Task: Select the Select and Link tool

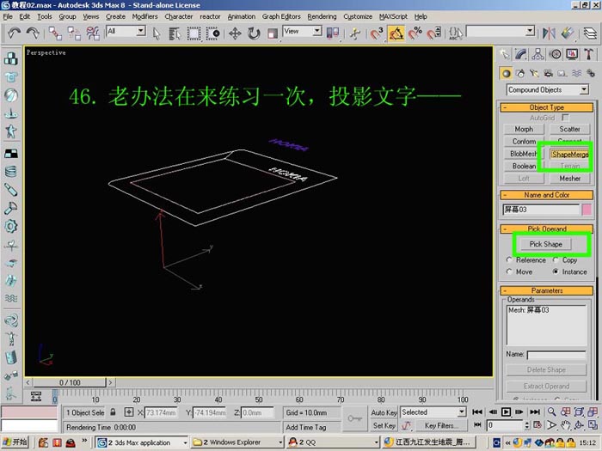Action: click(55, 34)
